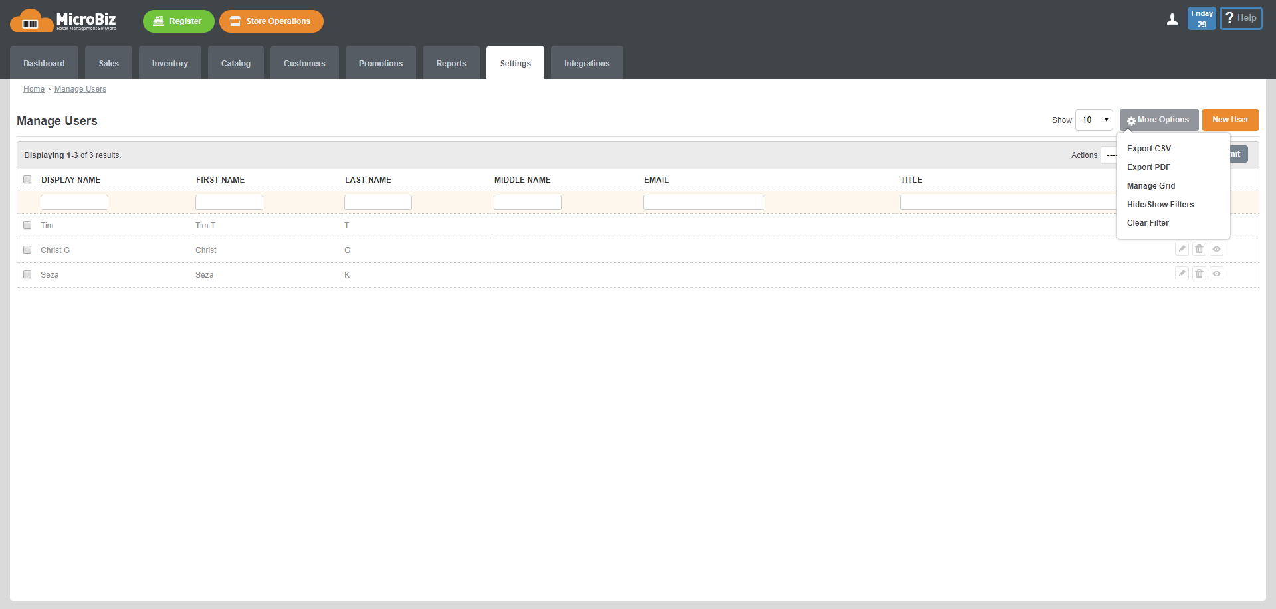The width and height of the screenshot is (1276, 609).
Task: Toggle the select-all users checkbox
Action: [27, 179]
